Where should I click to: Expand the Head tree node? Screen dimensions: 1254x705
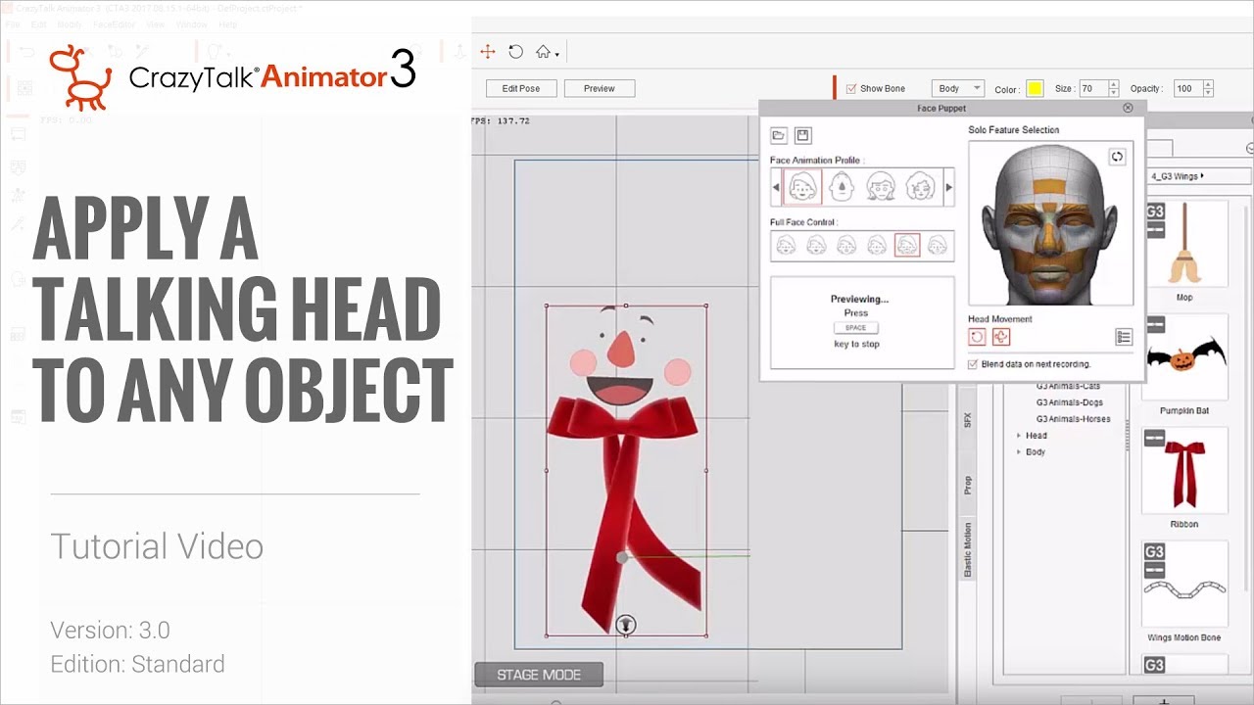click(x=1019, y=436)
